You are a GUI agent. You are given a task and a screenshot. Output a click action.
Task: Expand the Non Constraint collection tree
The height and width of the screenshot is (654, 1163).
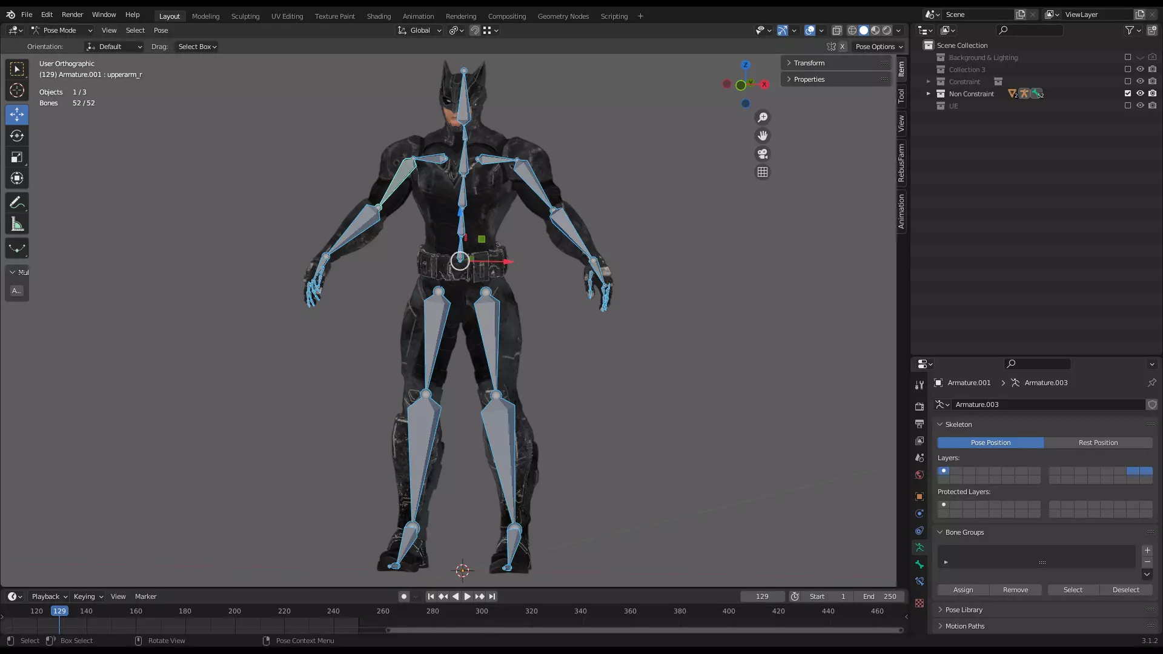[x=928, y=93]
